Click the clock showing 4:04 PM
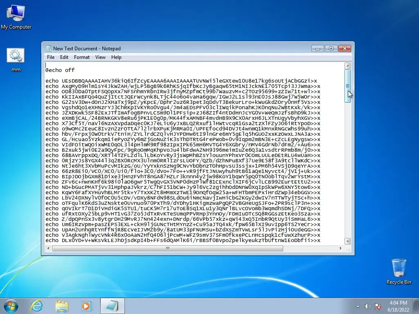 (x=398, y=303)
